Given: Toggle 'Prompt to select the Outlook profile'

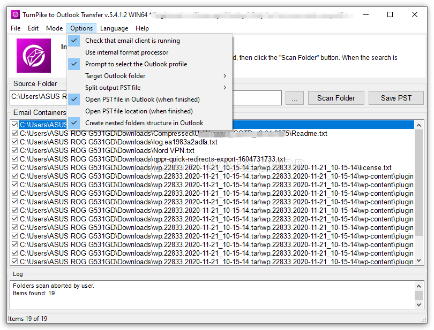Looking at the screenshot, I should point(136,64).
